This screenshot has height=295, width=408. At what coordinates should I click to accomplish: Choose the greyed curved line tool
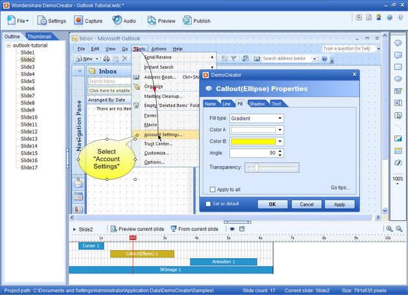tap(398, 127)
